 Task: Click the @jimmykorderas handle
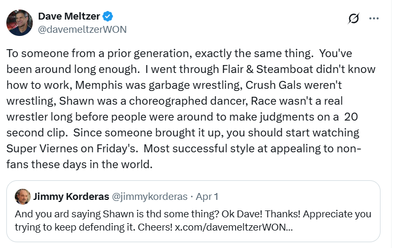point(150,197)
